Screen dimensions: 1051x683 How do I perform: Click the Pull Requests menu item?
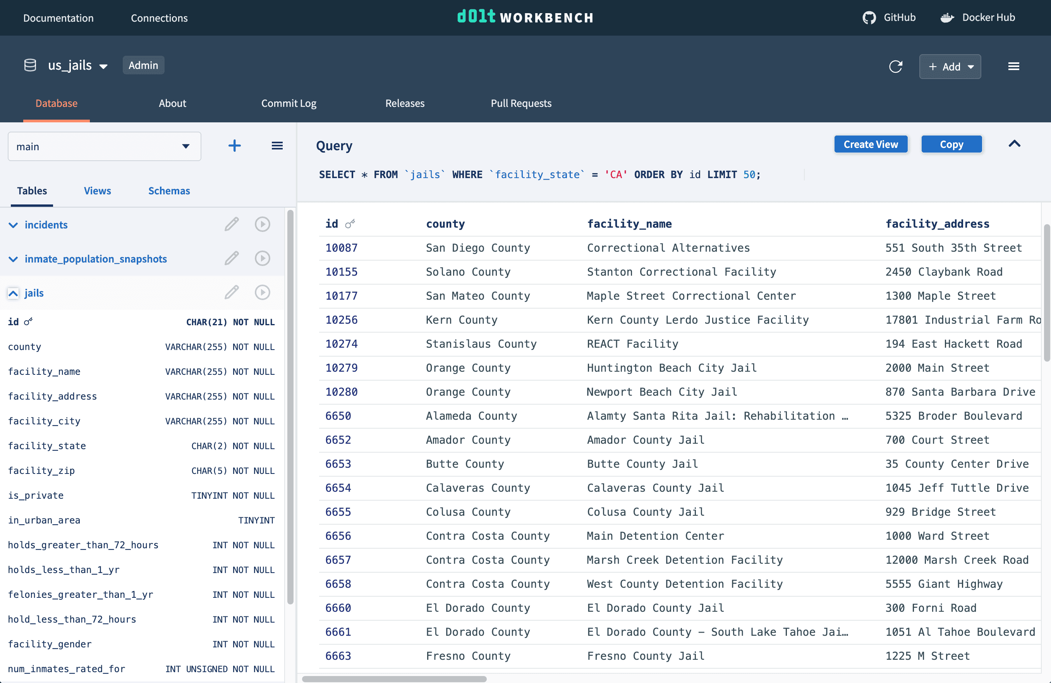coord(520,103)
